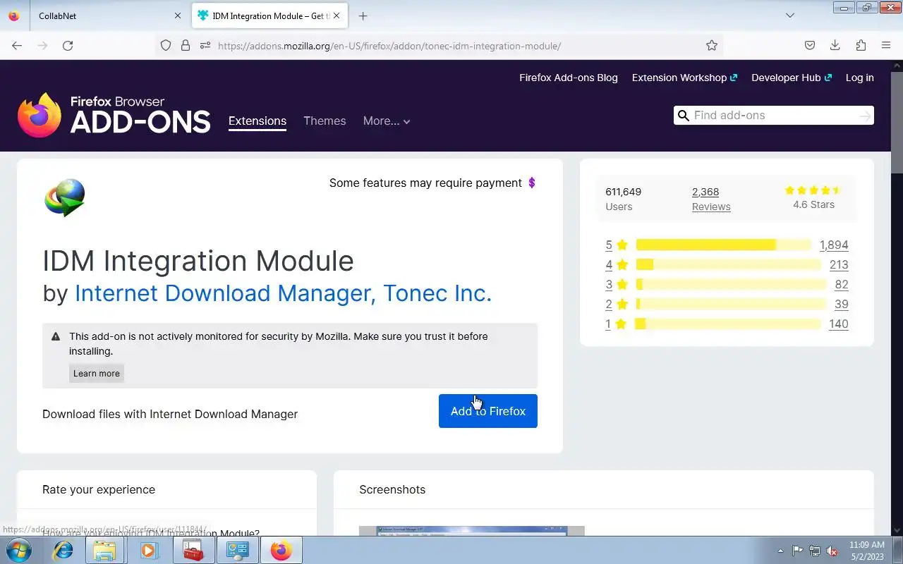Viewport: 903px width, 564px height.
Task: Go back with the browser back arrow
Action: click(17, 45)
